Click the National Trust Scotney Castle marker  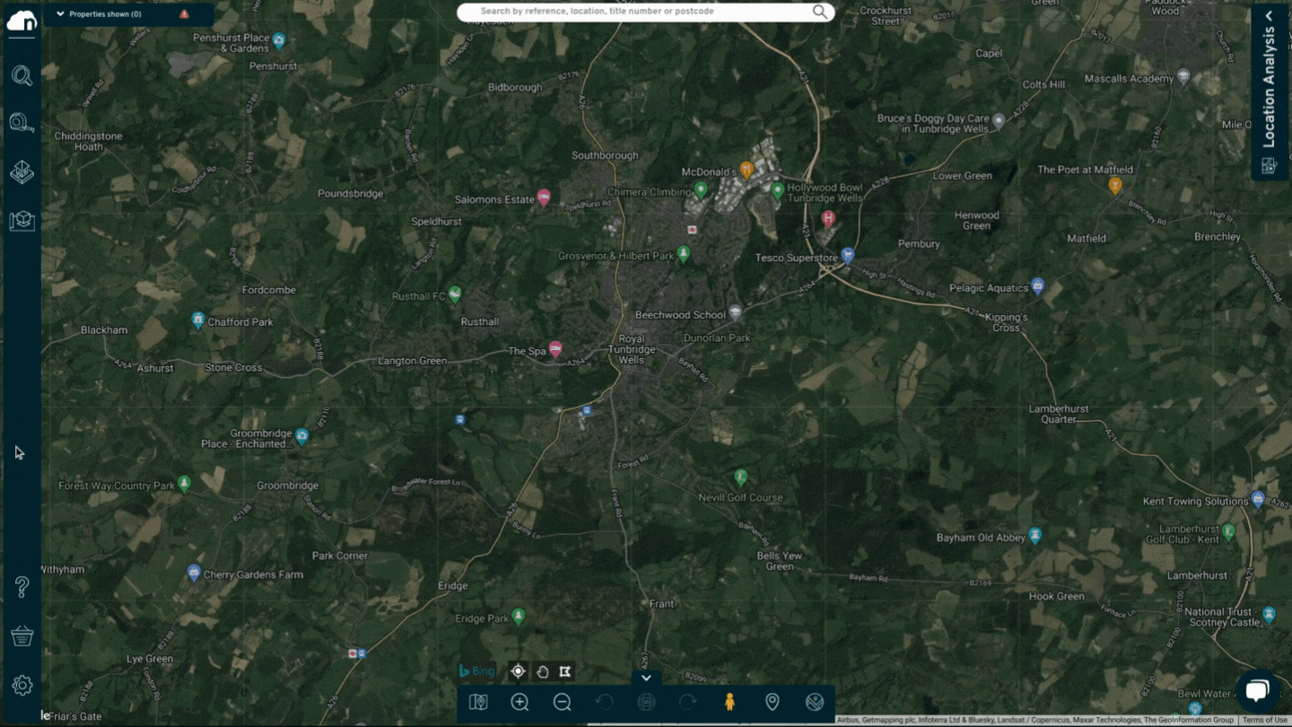[x=1269, y=615]
